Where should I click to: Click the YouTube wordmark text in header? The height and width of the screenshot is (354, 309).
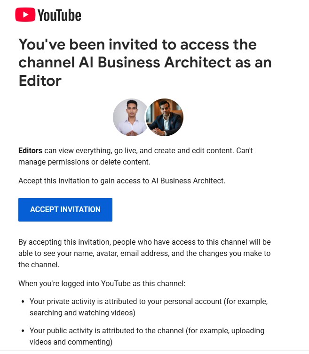click(x=59, y=15)
